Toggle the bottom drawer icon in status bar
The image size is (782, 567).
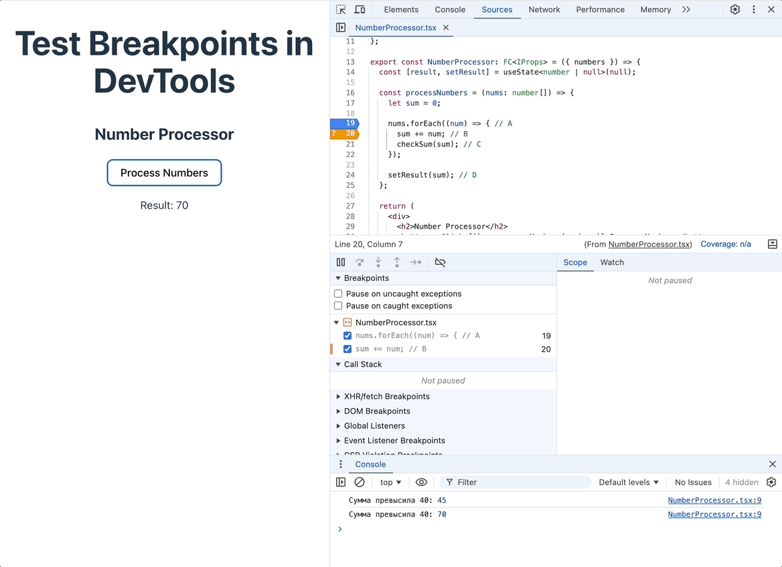(773, 244)
